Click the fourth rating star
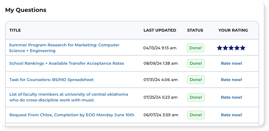 click(237, 48)
